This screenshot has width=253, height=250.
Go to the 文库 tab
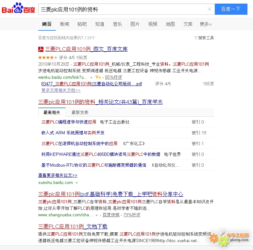[x=188, y=24]
